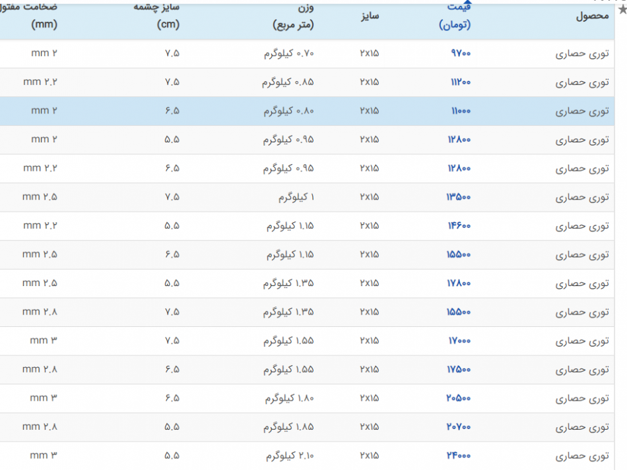Click the محصول column header
The image size is (627, 470).
(592, 16)
